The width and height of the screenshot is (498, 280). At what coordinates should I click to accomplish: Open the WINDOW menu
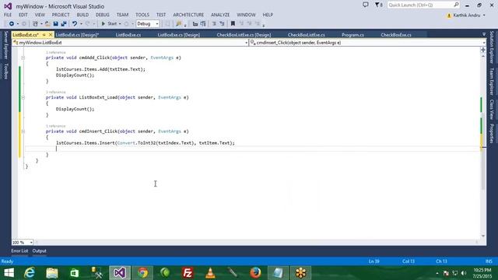[246, 15]
